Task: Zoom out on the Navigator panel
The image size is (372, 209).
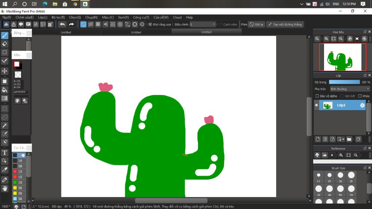Action: (341, 38)
